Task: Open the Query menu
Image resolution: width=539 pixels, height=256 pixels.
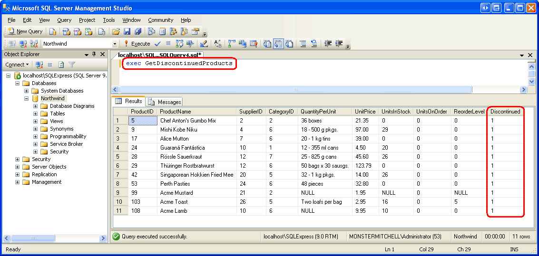Action: [64, 20]
